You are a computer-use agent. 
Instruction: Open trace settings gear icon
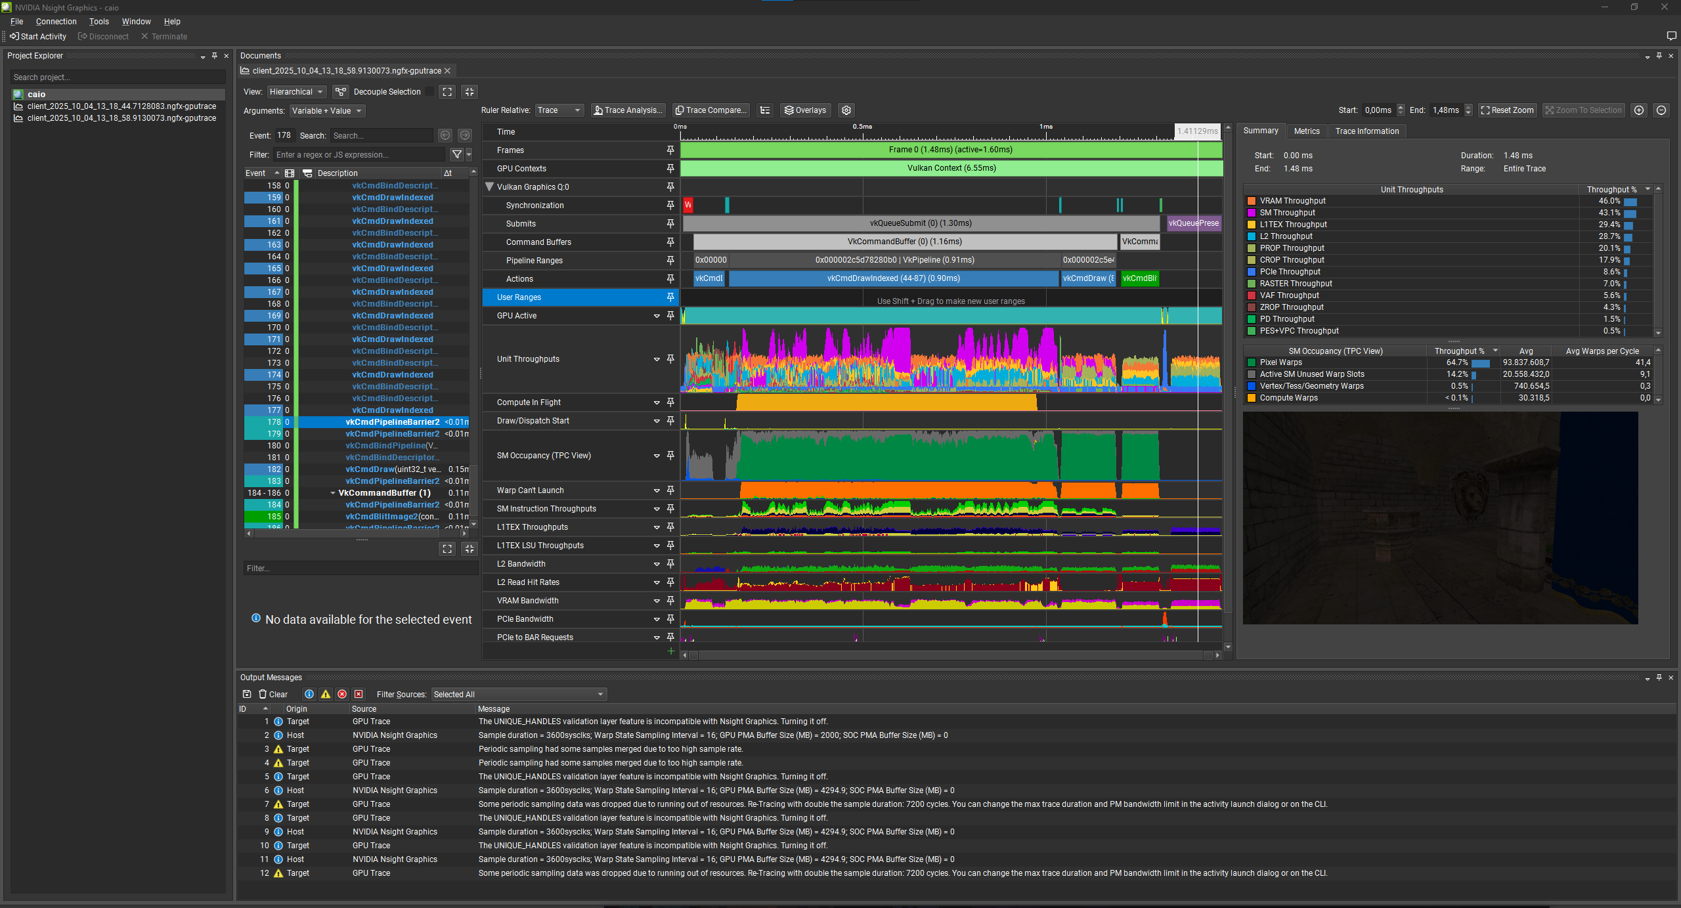846,110
